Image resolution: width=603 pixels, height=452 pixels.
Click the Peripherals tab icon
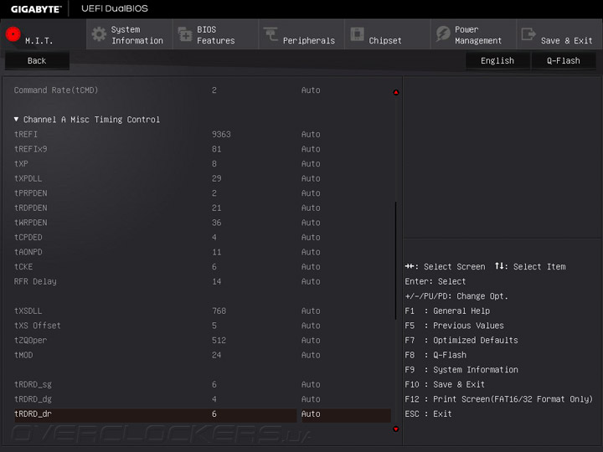[x=271, y=34]
